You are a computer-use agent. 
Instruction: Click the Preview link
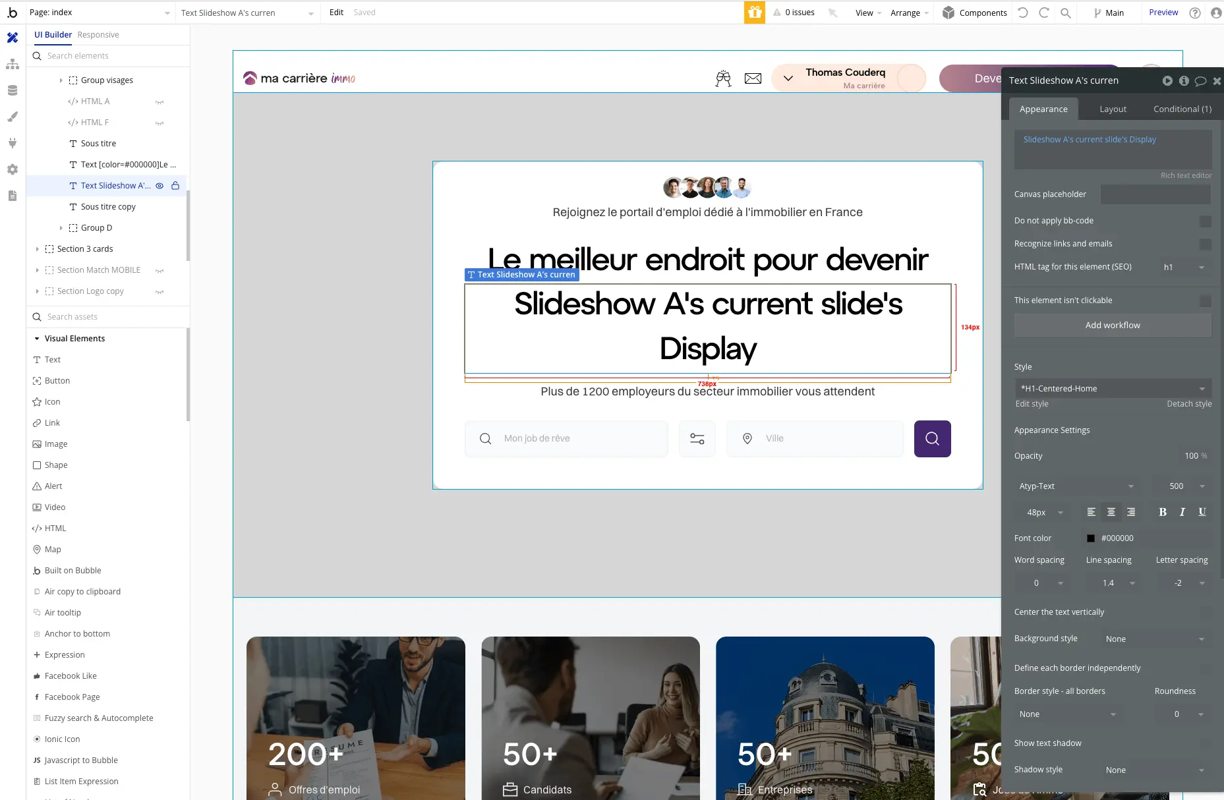point(1163,13)
